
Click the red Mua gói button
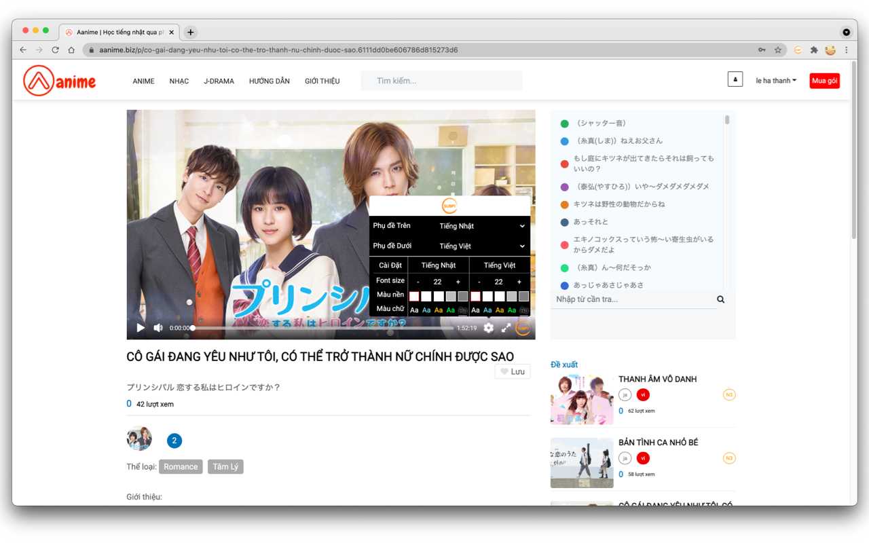tap(824, 81)
